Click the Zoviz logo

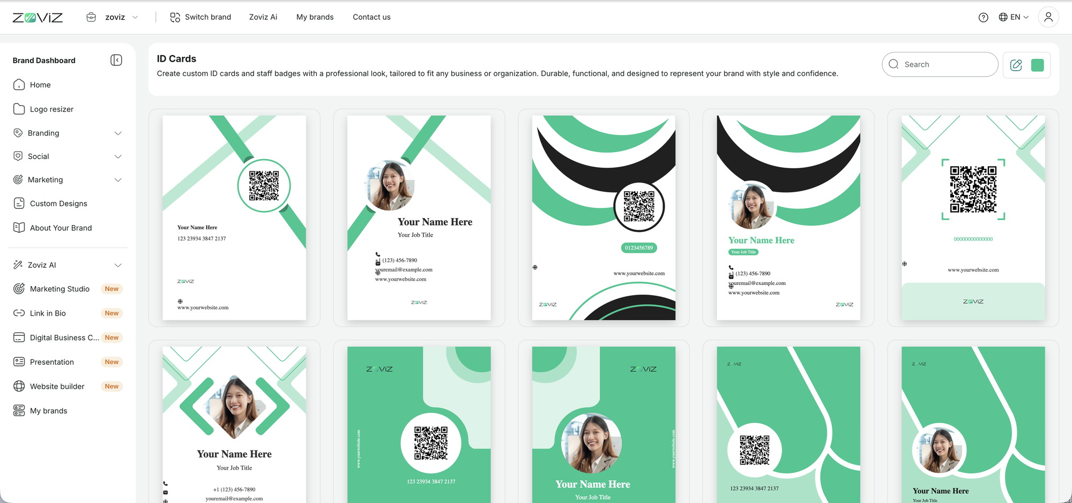pyautogui.click(x=38, y=17)
